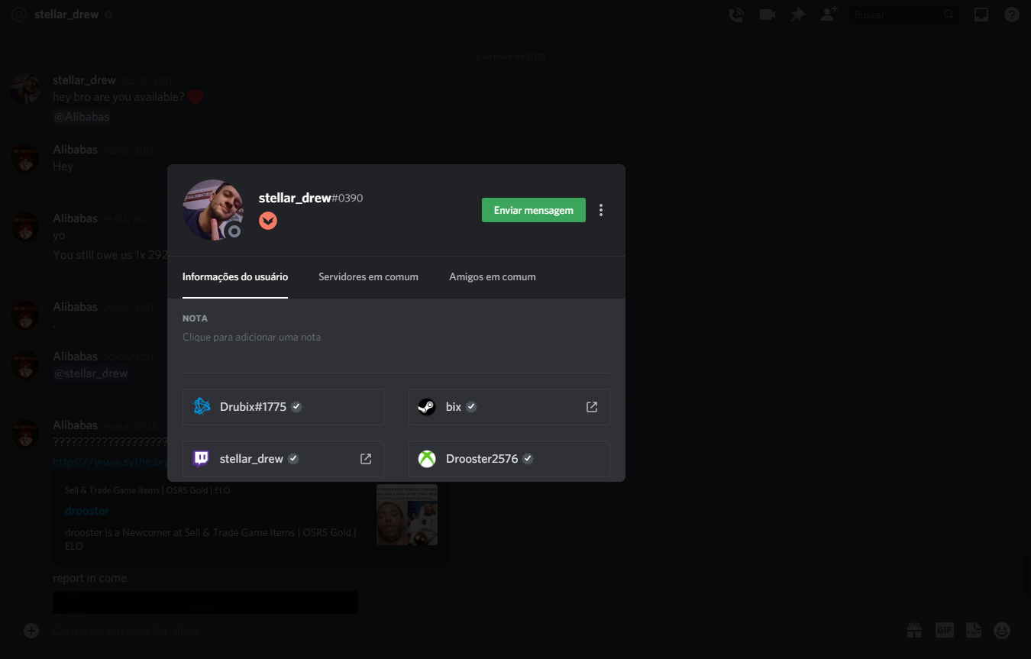This screenshot has height=659, width=1031.
Task: Open the bix Steam external link
Action: (592, 407)
